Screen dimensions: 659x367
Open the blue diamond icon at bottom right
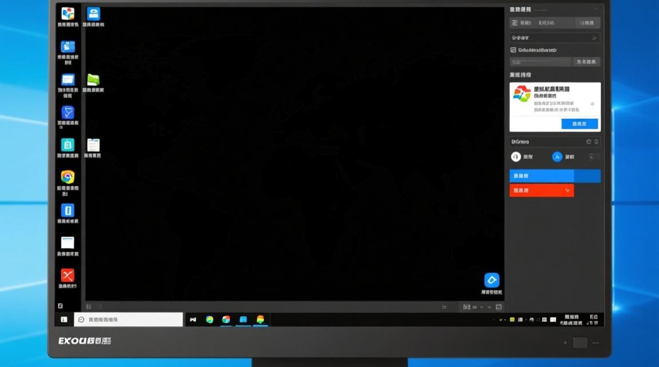491,280
